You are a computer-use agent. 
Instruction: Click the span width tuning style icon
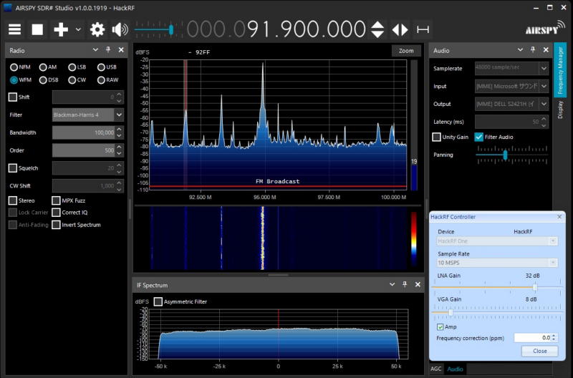click(423, 29)
